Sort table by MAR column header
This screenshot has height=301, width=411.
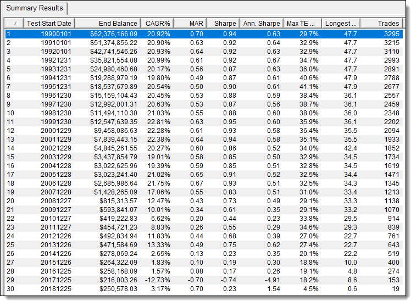[x=190, y=24]
